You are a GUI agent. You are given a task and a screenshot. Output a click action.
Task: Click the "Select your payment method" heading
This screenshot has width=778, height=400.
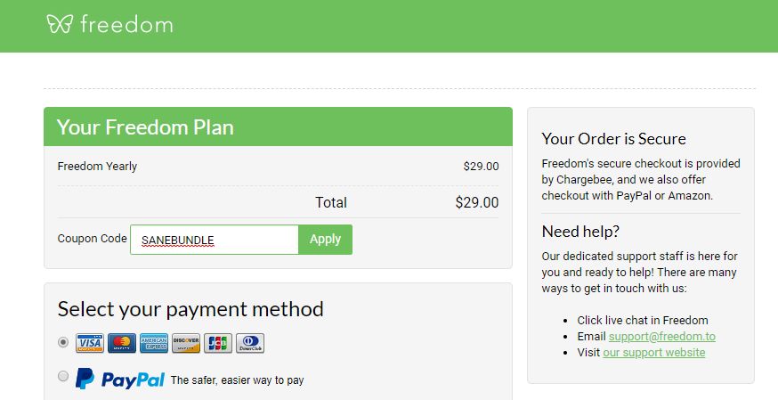point(190,309)
